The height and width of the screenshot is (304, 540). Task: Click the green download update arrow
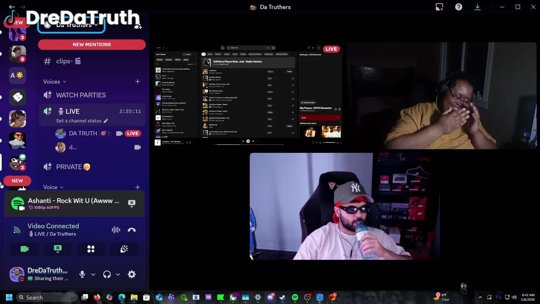[x=478, y=7]
